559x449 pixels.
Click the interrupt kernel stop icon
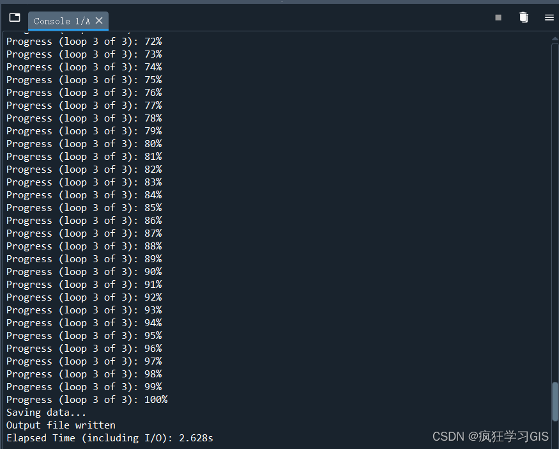click(x=498, y=17)
